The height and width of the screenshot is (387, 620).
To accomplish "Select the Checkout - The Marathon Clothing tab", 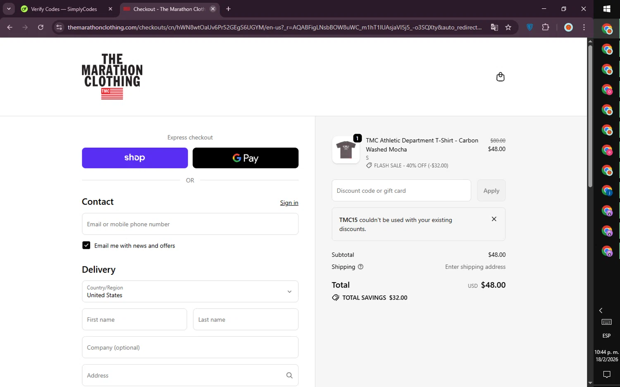I will coord(169,9).
